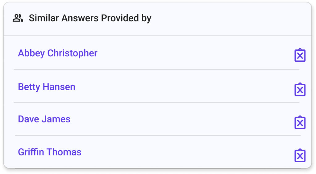Select the Abbey Christopher list row
This screenshot has height=174, width=316.
click(158, 53)
